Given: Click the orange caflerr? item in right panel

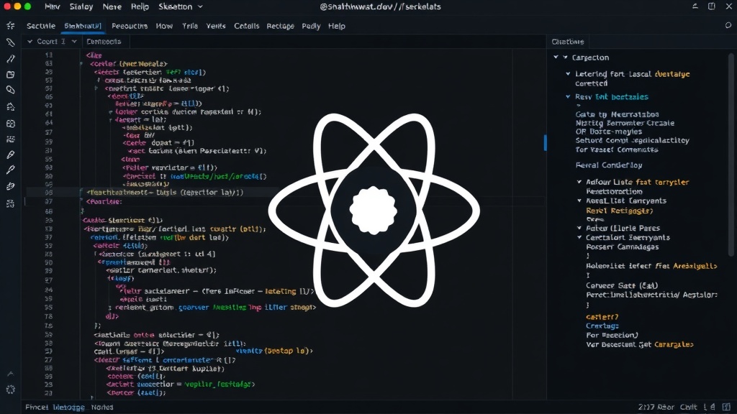Looking at the screenshot, I should pos(602,317).
